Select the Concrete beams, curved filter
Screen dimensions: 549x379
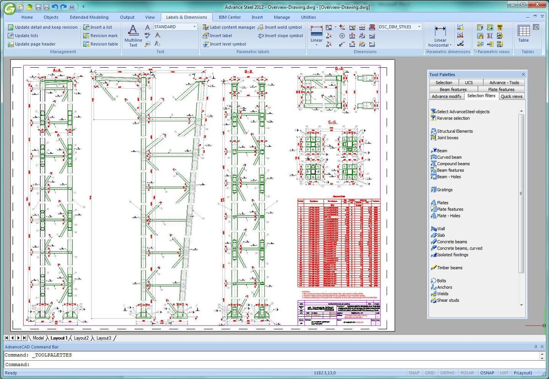pyautogui.click(x=456, y=248)
